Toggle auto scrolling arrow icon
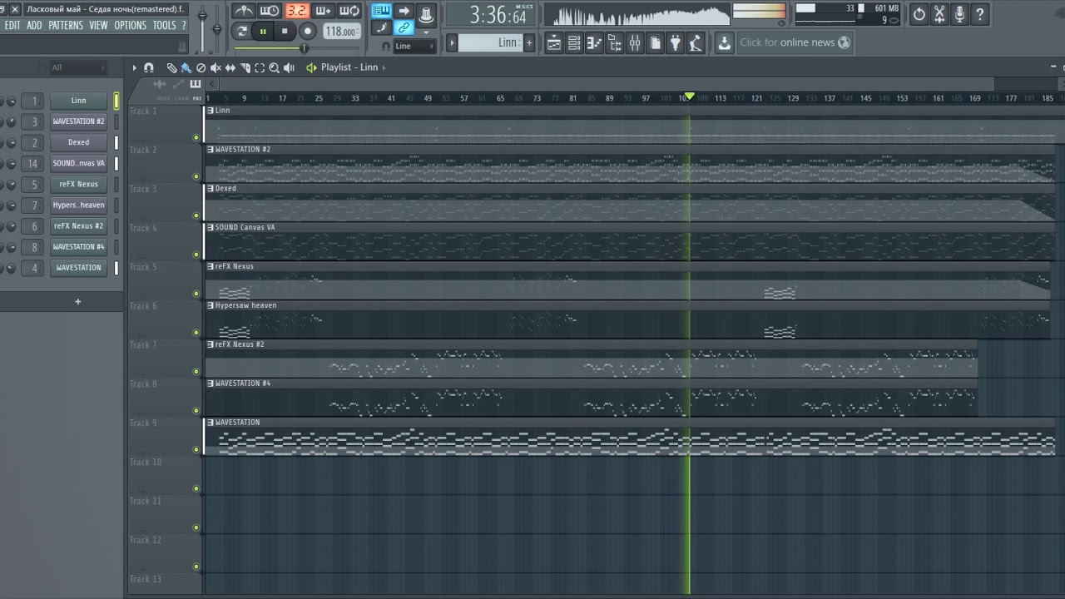The width and height of the screenshot is (1065, 599). 404,11
